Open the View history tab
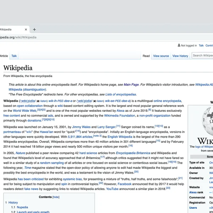213x213 pixels. point(180,56)
